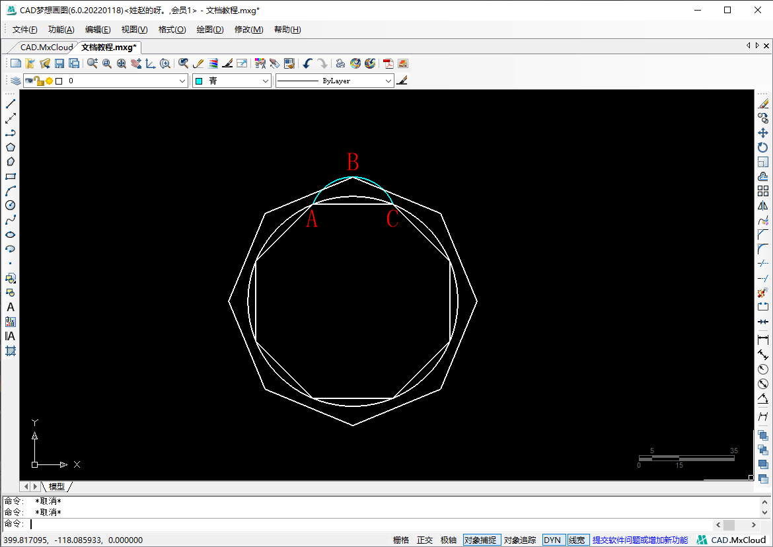The width and height of the screenshot is (773, 547).
Task: Toggle layer 0 lock icon
Action: pyautogui.click(x=40, y=81)
